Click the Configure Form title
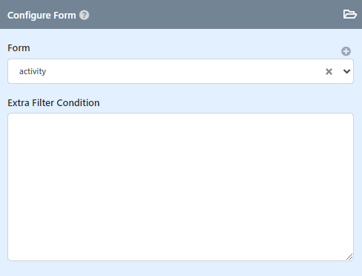 click(x=42, y=16)
